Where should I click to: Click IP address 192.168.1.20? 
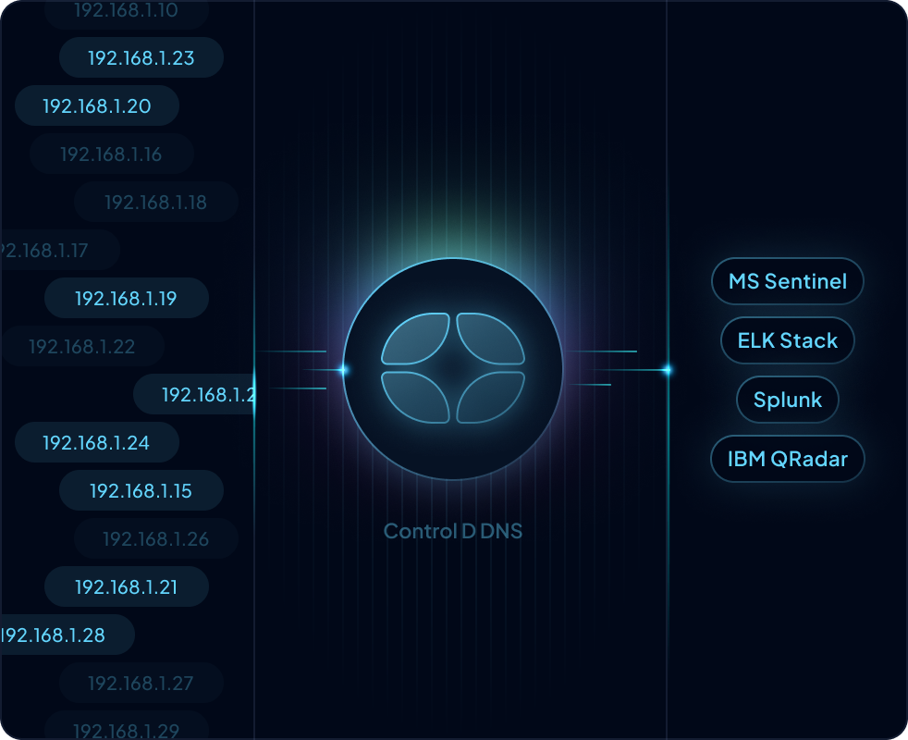(97, 105)
